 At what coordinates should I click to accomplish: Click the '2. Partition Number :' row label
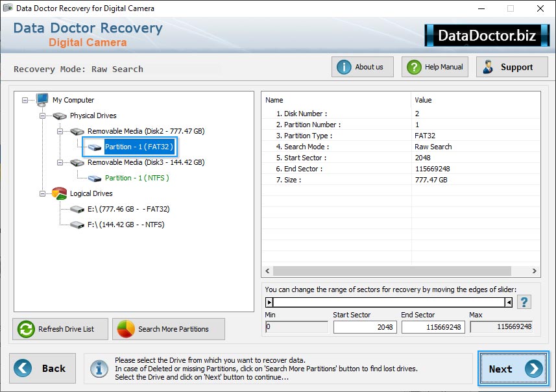309,125
